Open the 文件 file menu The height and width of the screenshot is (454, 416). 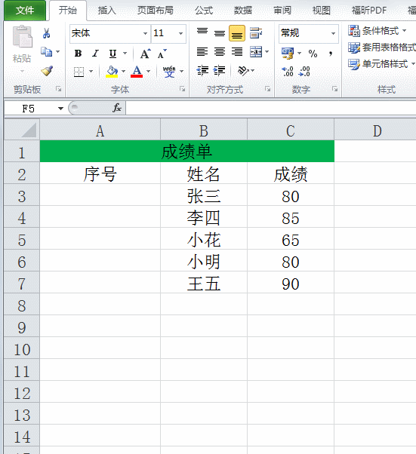point(25,11)
